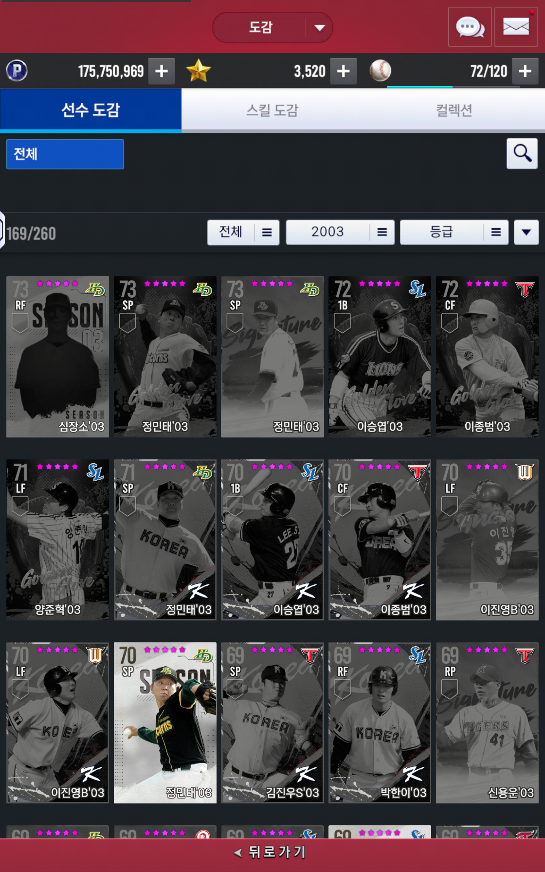
Task: Tap the blue P currency icon
Action: point(17,71)
